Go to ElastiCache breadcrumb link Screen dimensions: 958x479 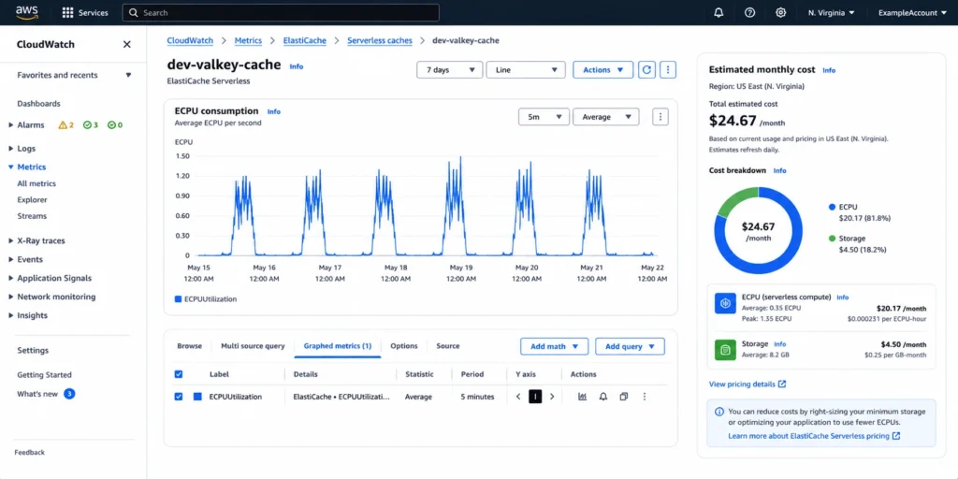(x=304, y=40)
